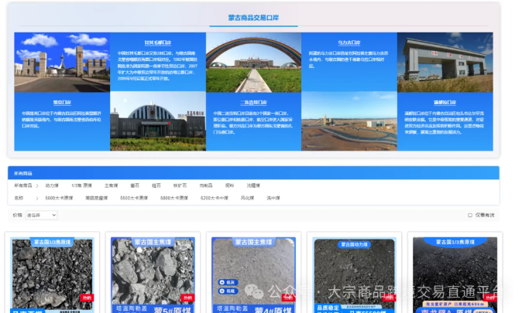522x313 pixels.
Task: Open the 二连浩特口岸 port description
Action: tap(253, 121)
